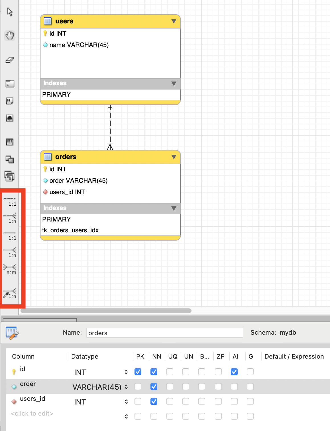The height and width of the screenshot is (431, 330).
Task: Open datatype dropdown for users_id column
Action: (x=126, y=402)
